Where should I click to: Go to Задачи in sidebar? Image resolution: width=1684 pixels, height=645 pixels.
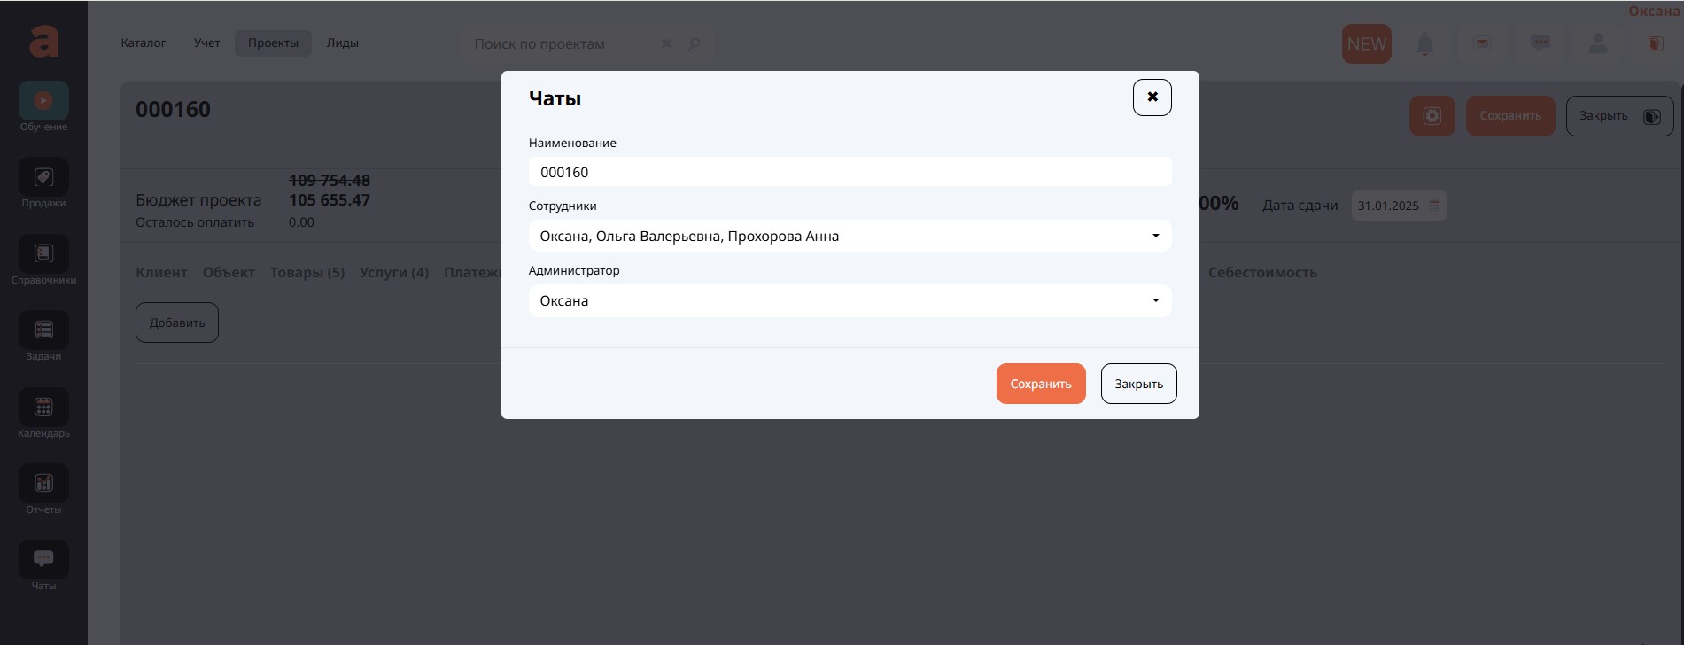(x=43, y=330)
